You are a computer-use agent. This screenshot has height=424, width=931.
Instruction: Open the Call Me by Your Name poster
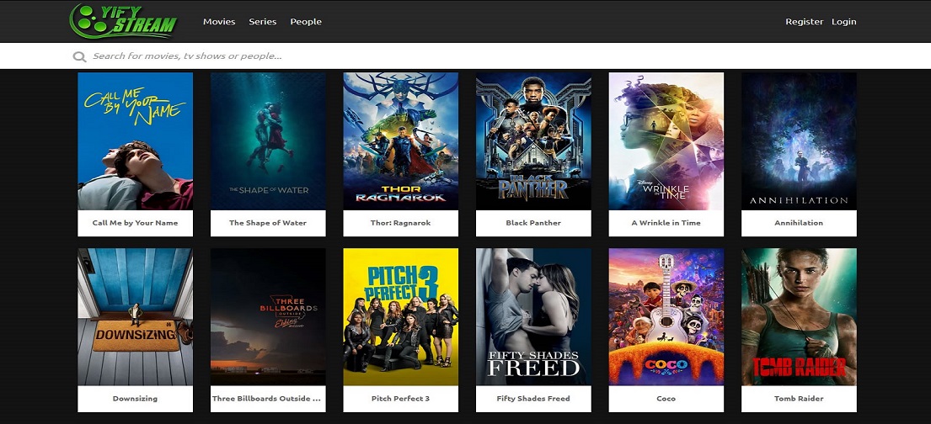pos(136,141)
